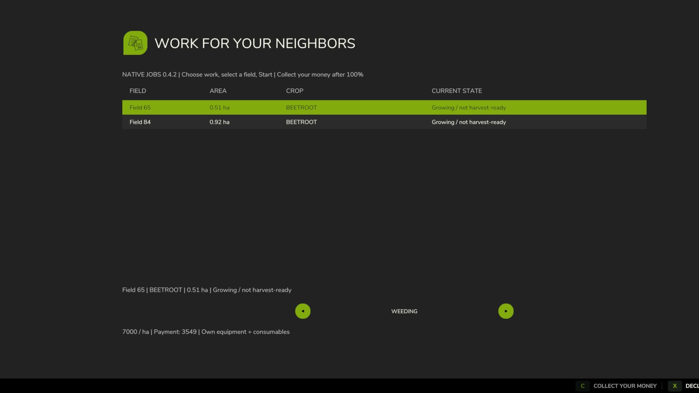Click the 0.92 ha area cell
This screenshot has height=393, width=699.
click(220, 122)
